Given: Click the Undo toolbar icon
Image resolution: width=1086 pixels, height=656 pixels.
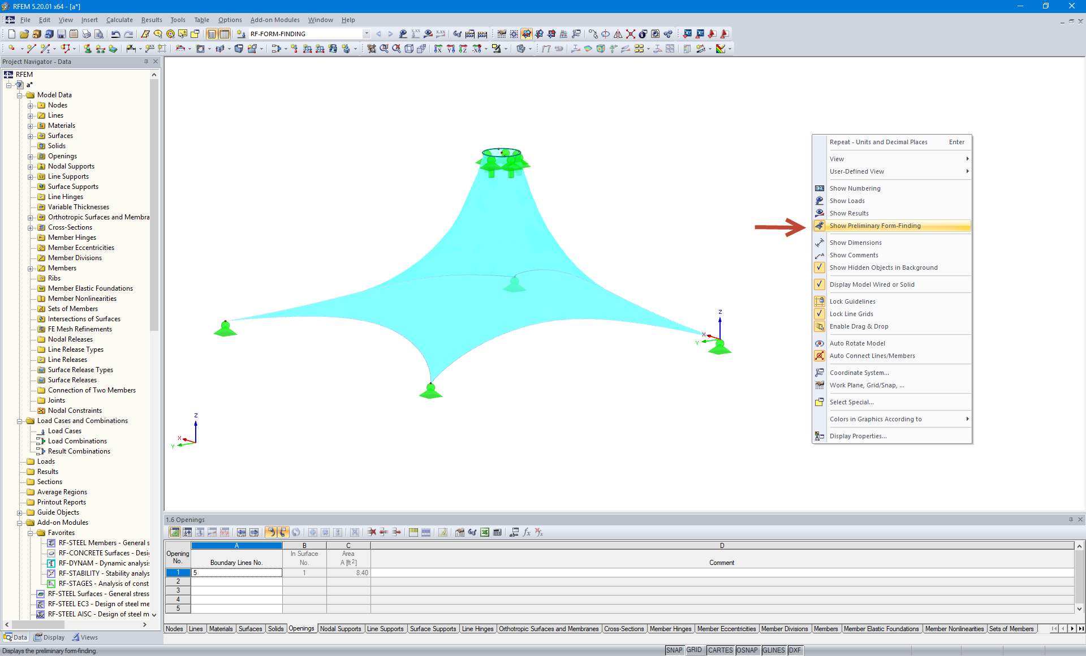Looking at the screenshot, I should pos(115,34).
